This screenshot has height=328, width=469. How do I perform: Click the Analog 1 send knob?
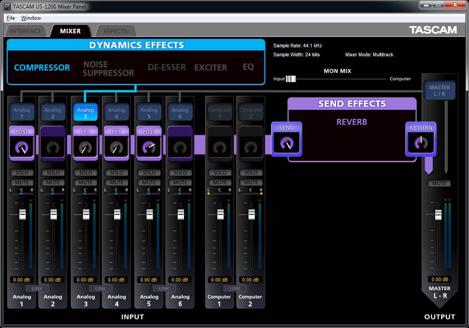(x=22, y=148)
